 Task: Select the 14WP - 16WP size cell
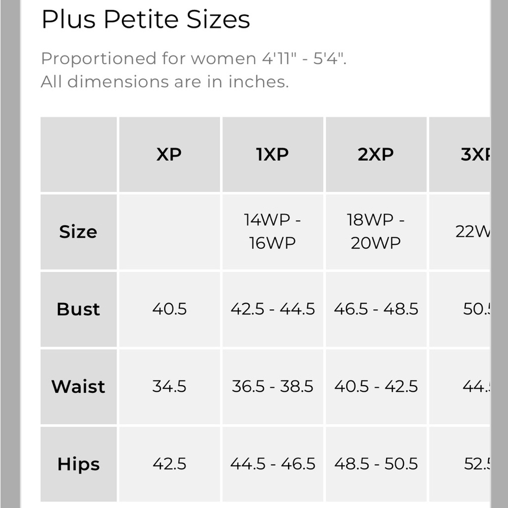click(272, 232)
